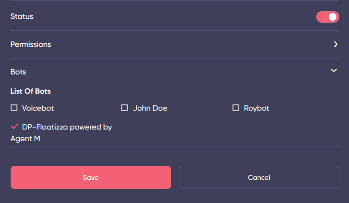
Task: Click the input field edge above Status
Action: click(174, 1)
